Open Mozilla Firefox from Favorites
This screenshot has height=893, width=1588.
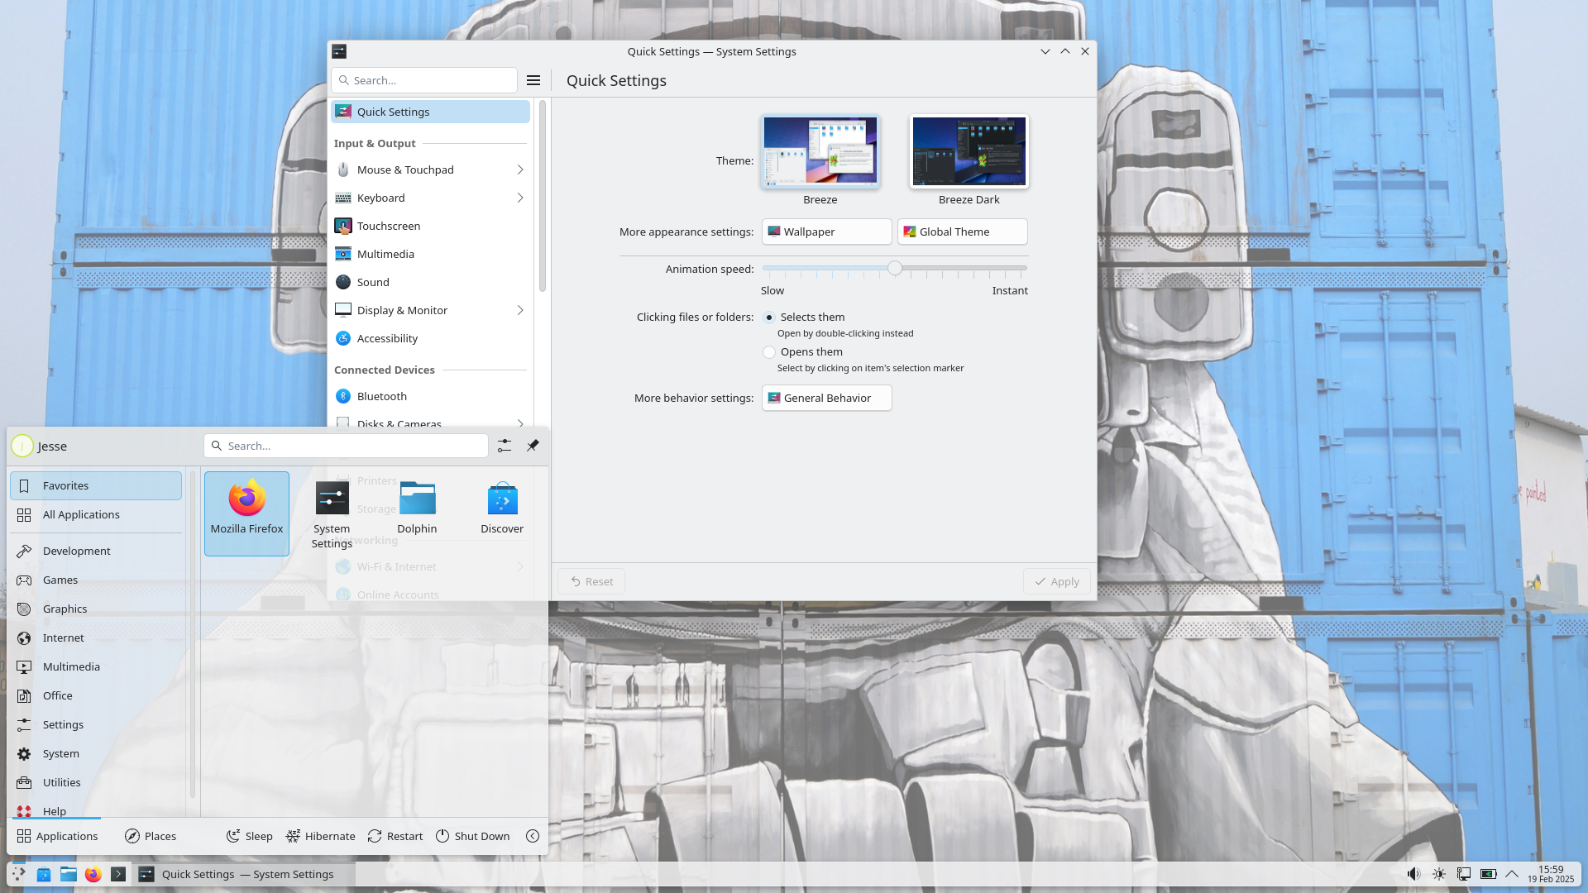pos(246,513)
